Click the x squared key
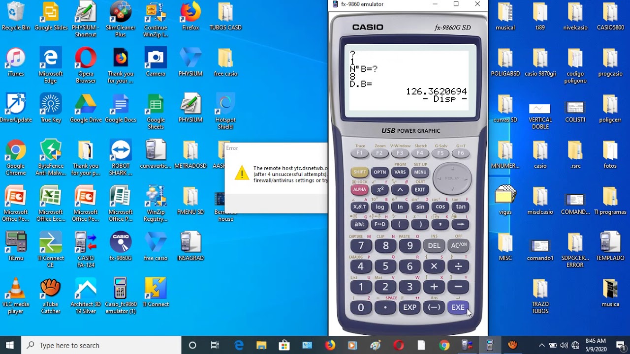The height and width of the screenshot is (354, 630). click(x=379, y=189)
